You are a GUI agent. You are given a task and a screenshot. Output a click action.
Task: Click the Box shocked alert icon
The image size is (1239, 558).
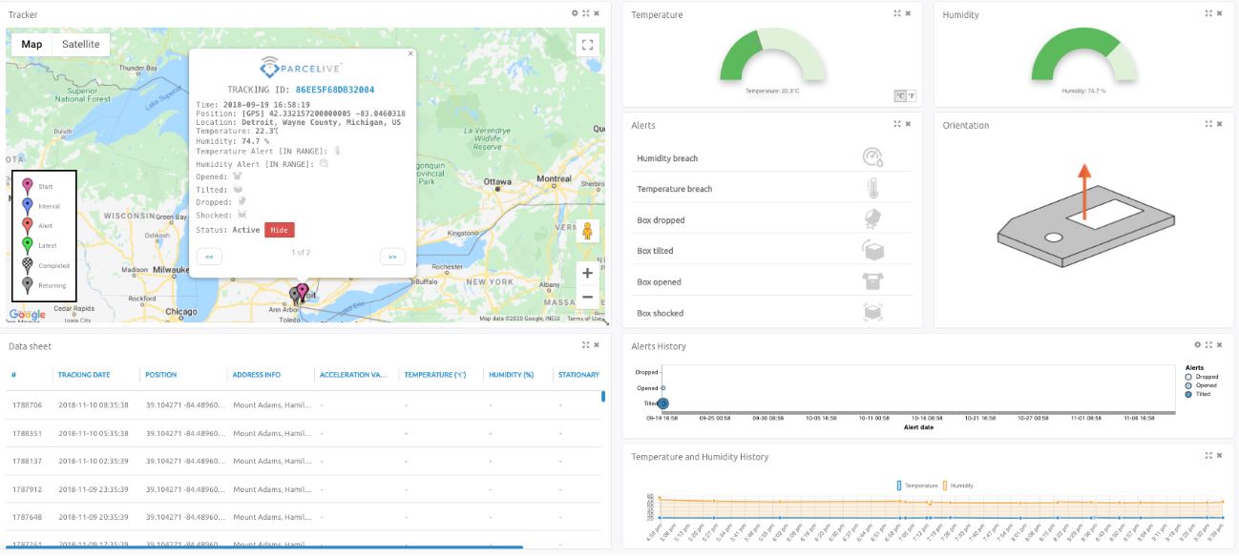click(x=872, y=312)
